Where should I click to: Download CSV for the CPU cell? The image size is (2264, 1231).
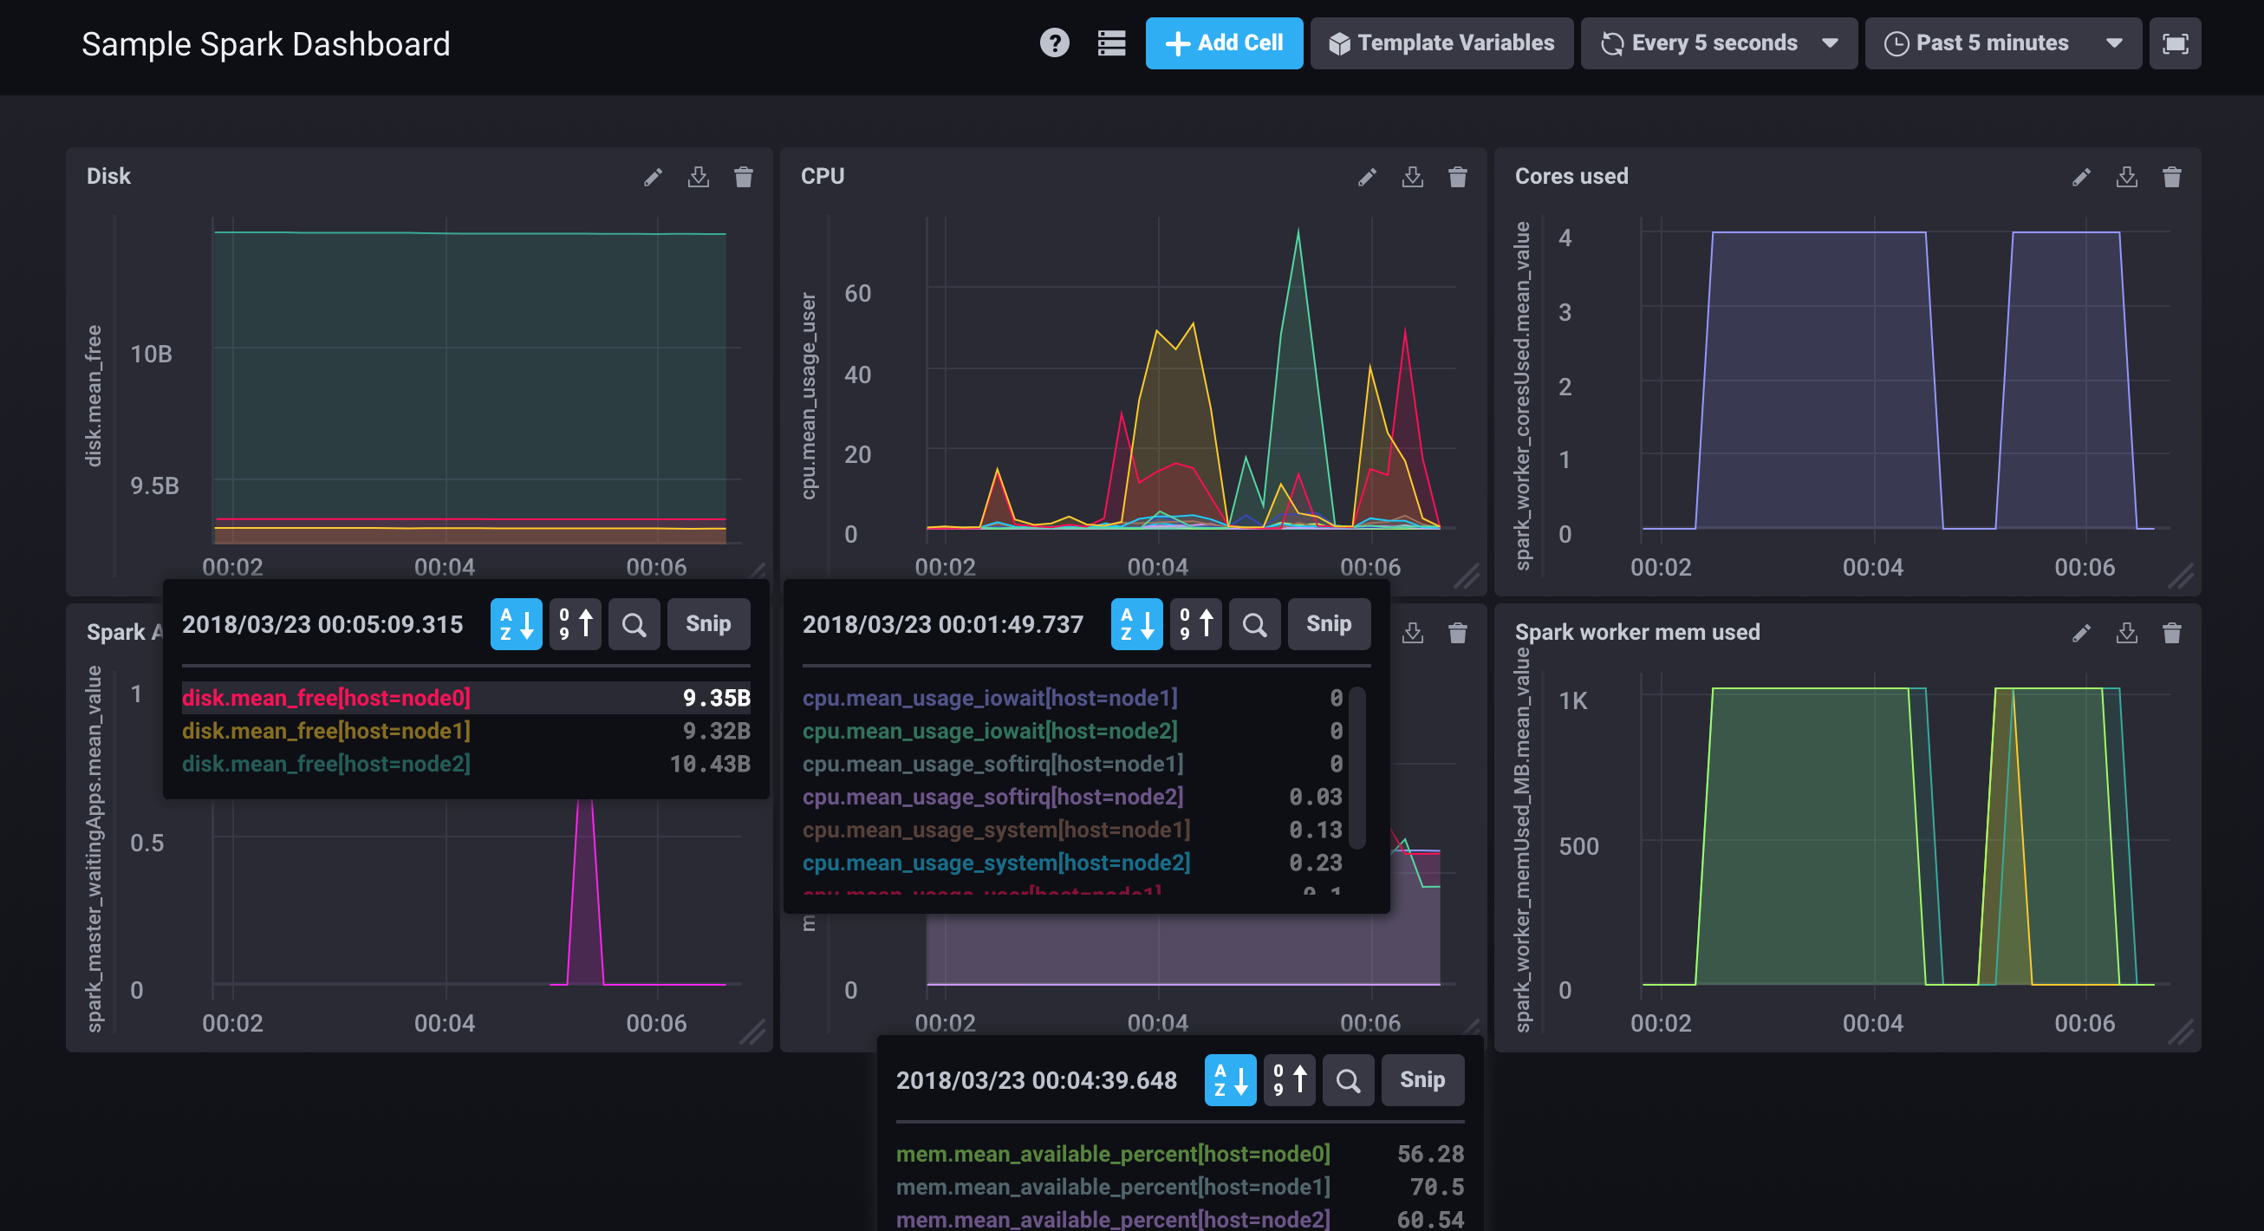pos(1412,178)
